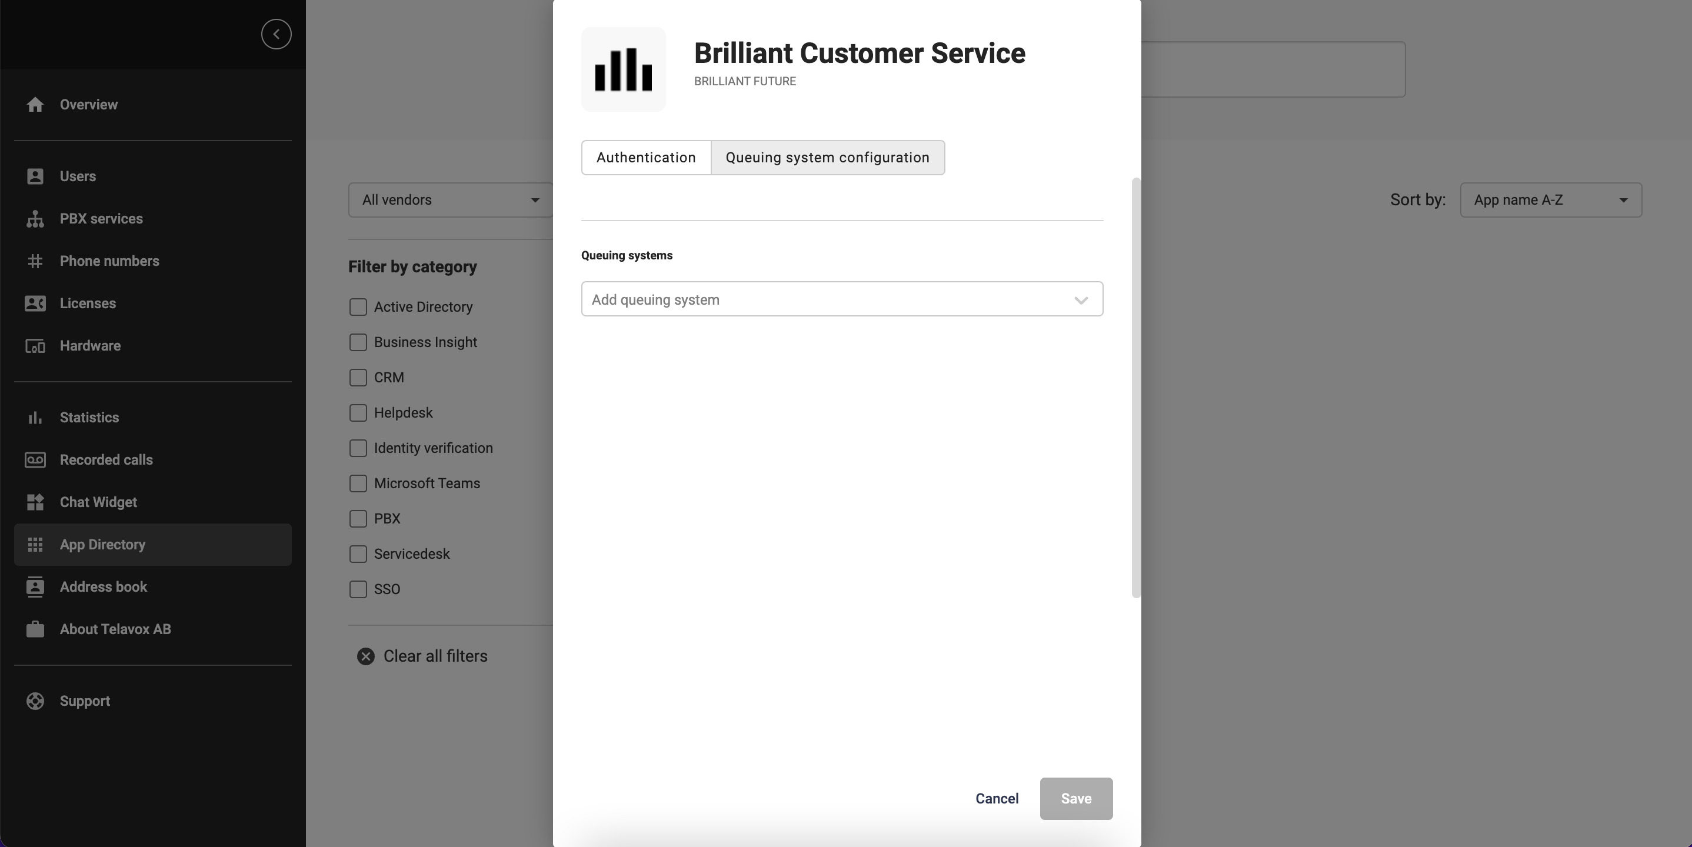This screenshot has width=1692, height=847.
Task: Open the PBX services icon in the sidebar
Action: [35, 219]
